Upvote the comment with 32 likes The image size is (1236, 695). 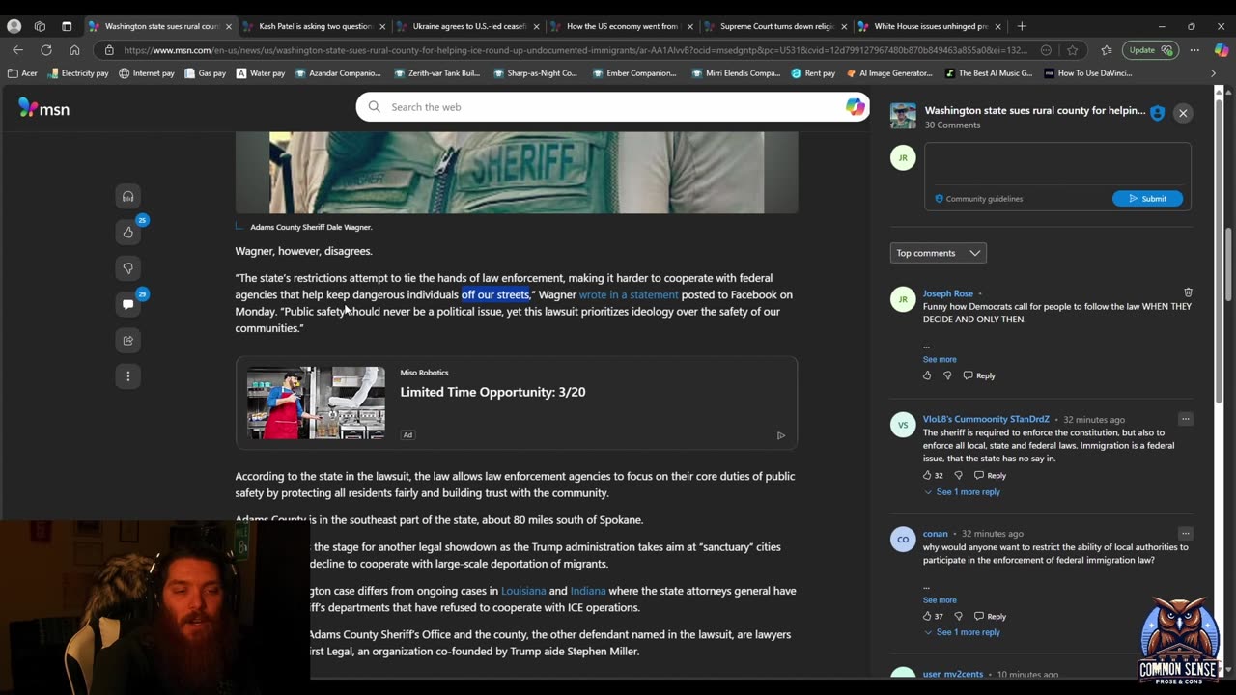pos(927,475)
